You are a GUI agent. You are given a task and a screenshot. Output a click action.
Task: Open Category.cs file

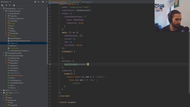coord(14,65)
